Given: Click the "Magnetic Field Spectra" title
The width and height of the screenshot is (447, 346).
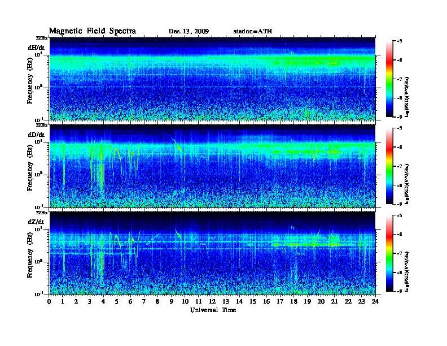Looking at the screenshot, I should 93,31.
